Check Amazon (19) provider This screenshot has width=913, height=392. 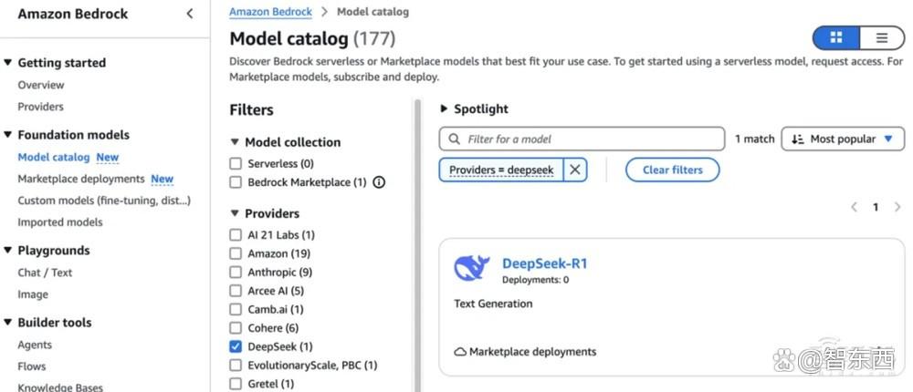click(236, 253)
